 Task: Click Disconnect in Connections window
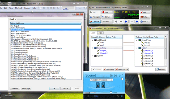click(x=109, y=69)
